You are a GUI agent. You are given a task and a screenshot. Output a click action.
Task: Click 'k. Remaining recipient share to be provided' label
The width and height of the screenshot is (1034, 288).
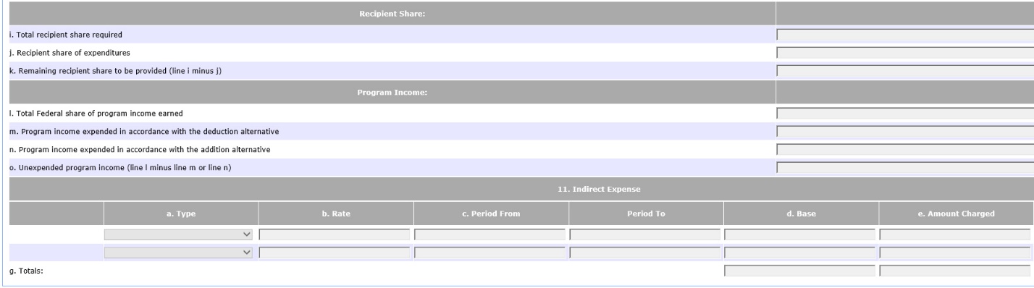(116, 70)
